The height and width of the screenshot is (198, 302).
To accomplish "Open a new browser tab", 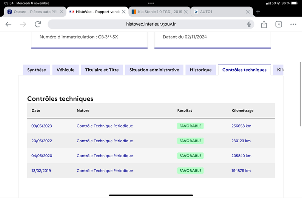I will click(x=258, y=12).
